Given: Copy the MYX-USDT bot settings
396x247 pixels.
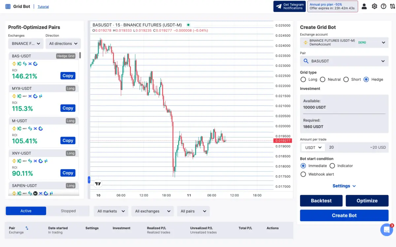Looking at the screenshot, I should (68, 108).
